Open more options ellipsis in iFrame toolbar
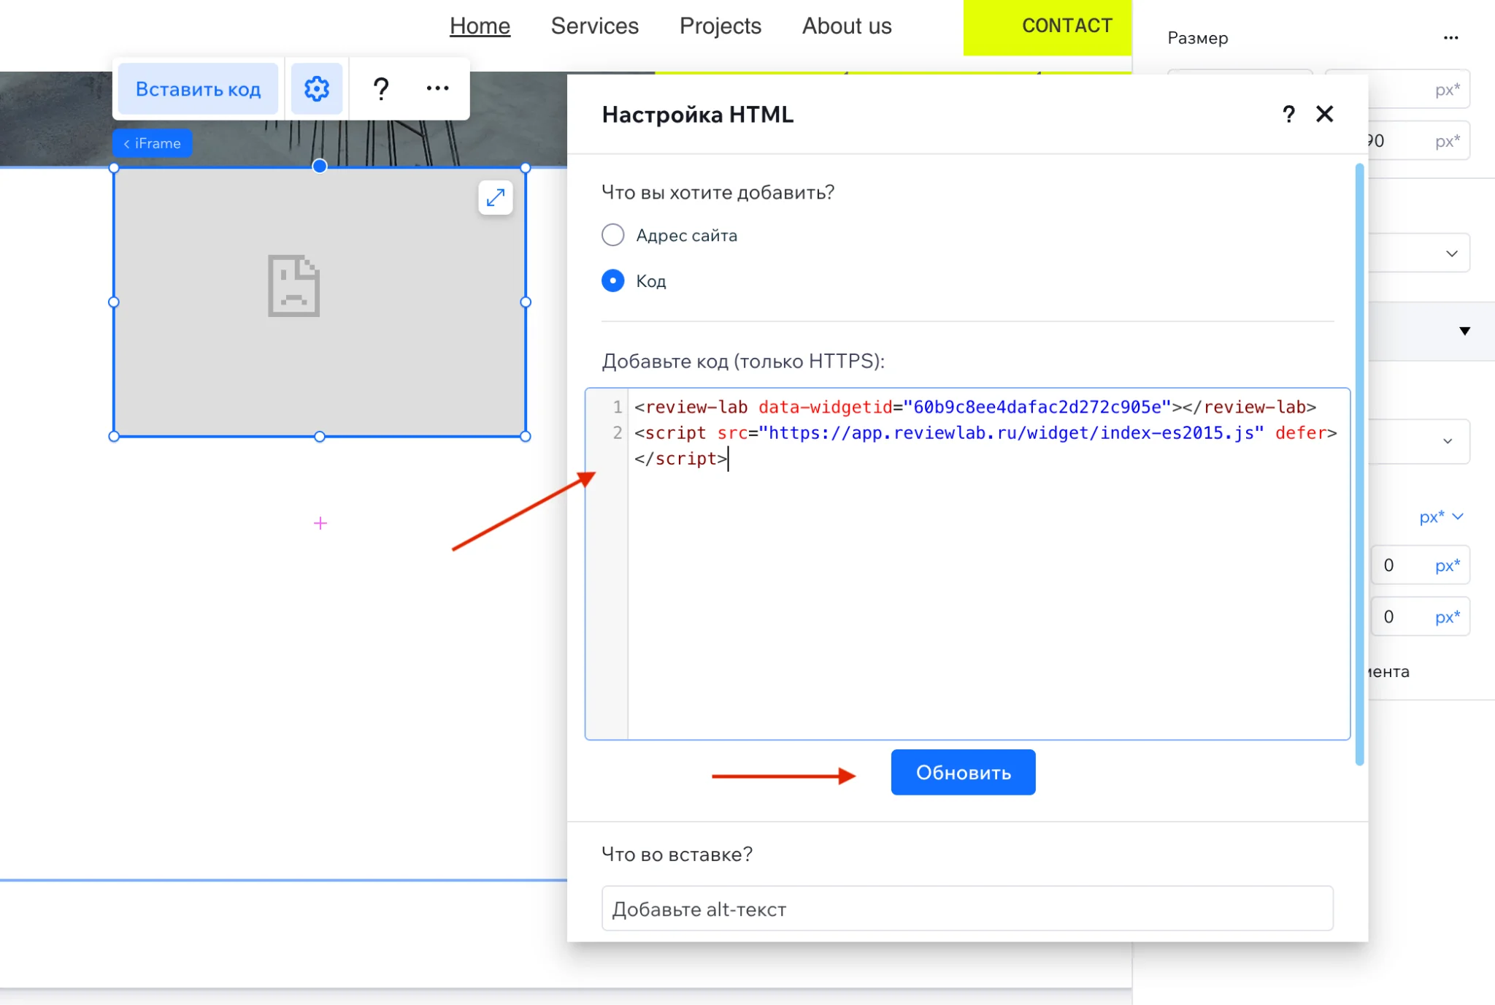Viewport: 1495px width, 1005px height. tap(437, 88)
